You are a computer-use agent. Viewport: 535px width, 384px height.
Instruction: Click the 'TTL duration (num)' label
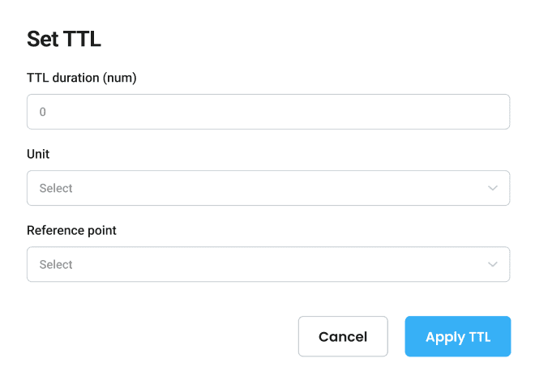tap(82, 78)
